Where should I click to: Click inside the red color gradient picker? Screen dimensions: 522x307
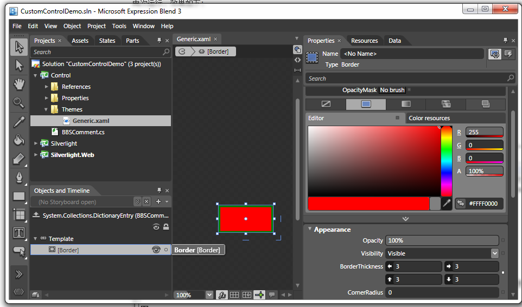pos(374,161)
